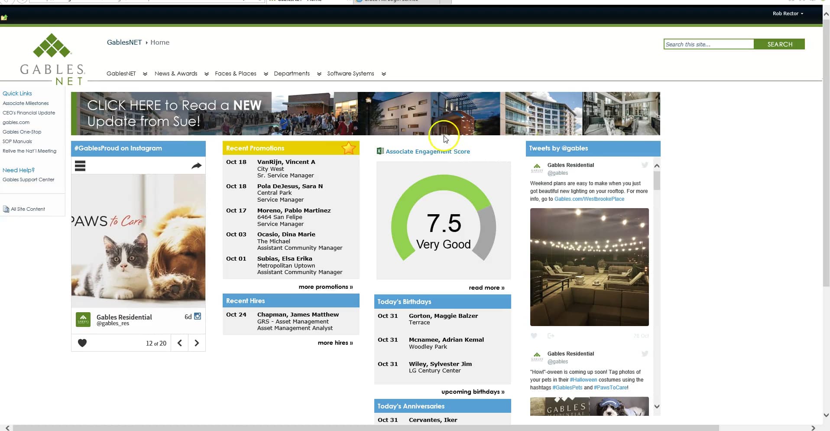Click the retweet icon under the rooftop photo tweet
This screenshot has height=431, width=830.
[551, 336]
